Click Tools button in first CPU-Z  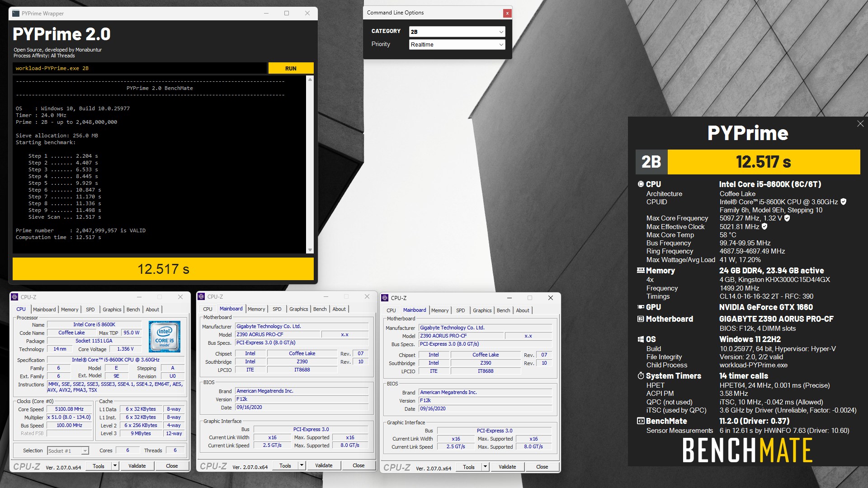pyautogui.click(x=99, y=466)
